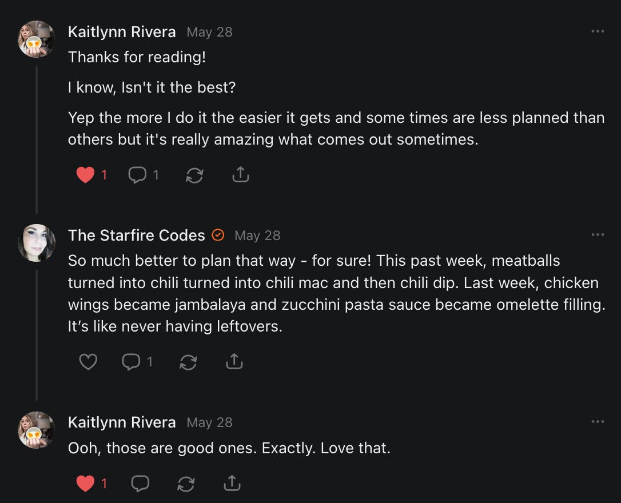The height and width of the screenshot is (503, 621).
Task: Reply to "Ooh, those are good ones" comment
Action: 140,484
